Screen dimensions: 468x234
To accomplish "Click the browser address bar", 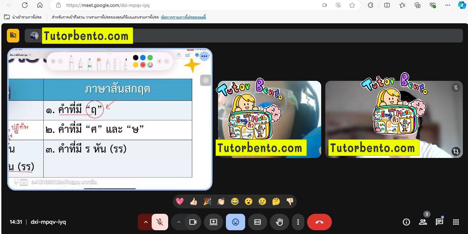I will [138, 5].
